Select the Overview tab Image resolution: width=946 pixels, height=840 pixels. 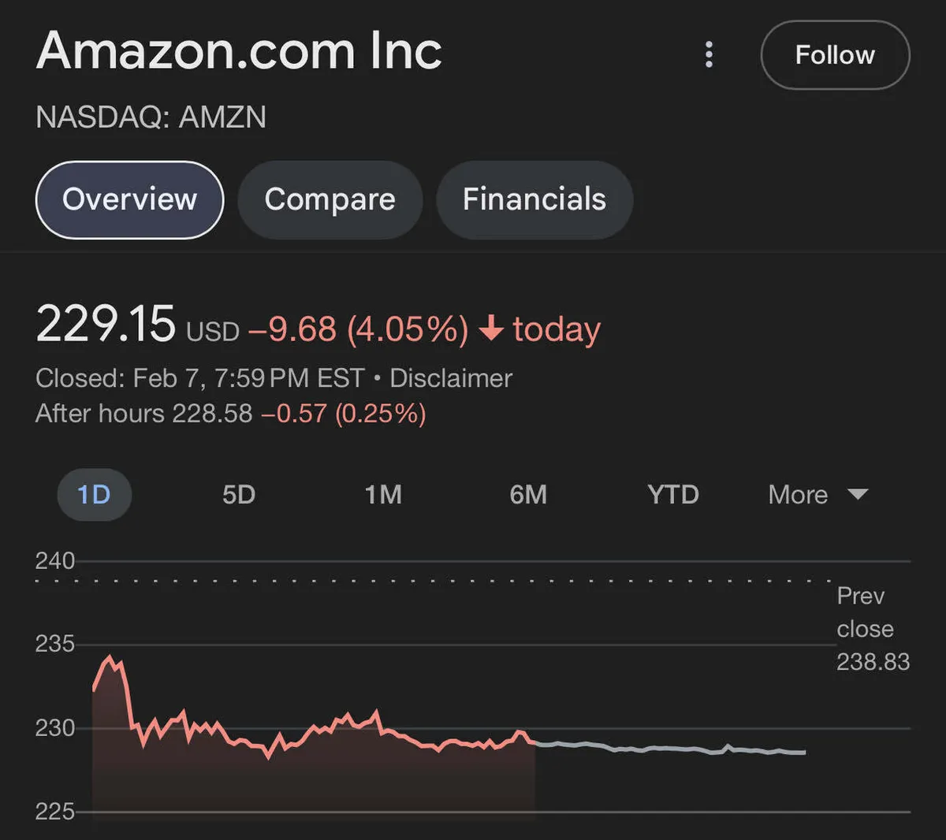coord(128,199)
